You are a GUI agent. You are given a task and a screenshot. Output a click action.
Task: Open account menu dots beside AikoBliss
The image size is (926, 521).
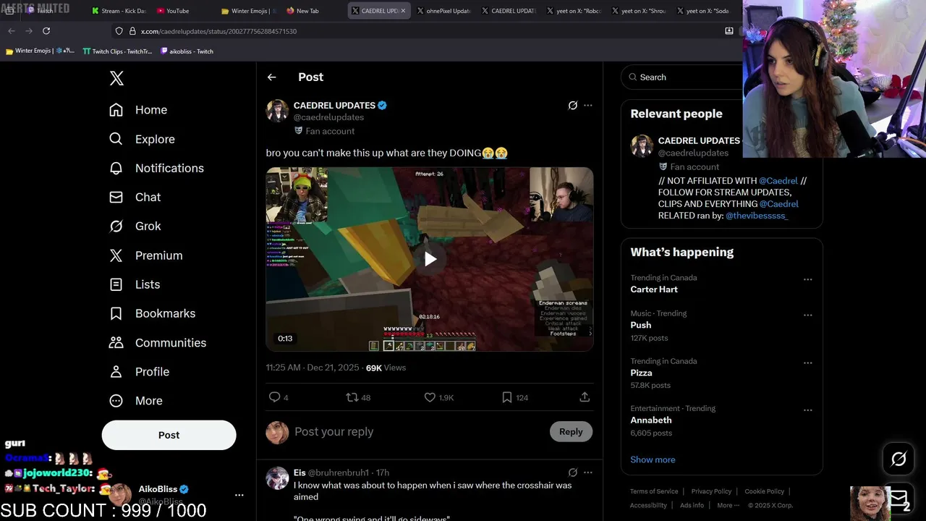click(239, 496)
